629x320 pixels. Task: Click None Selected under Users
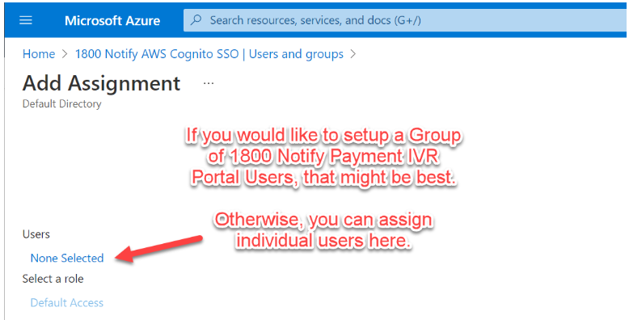[67, 258]
